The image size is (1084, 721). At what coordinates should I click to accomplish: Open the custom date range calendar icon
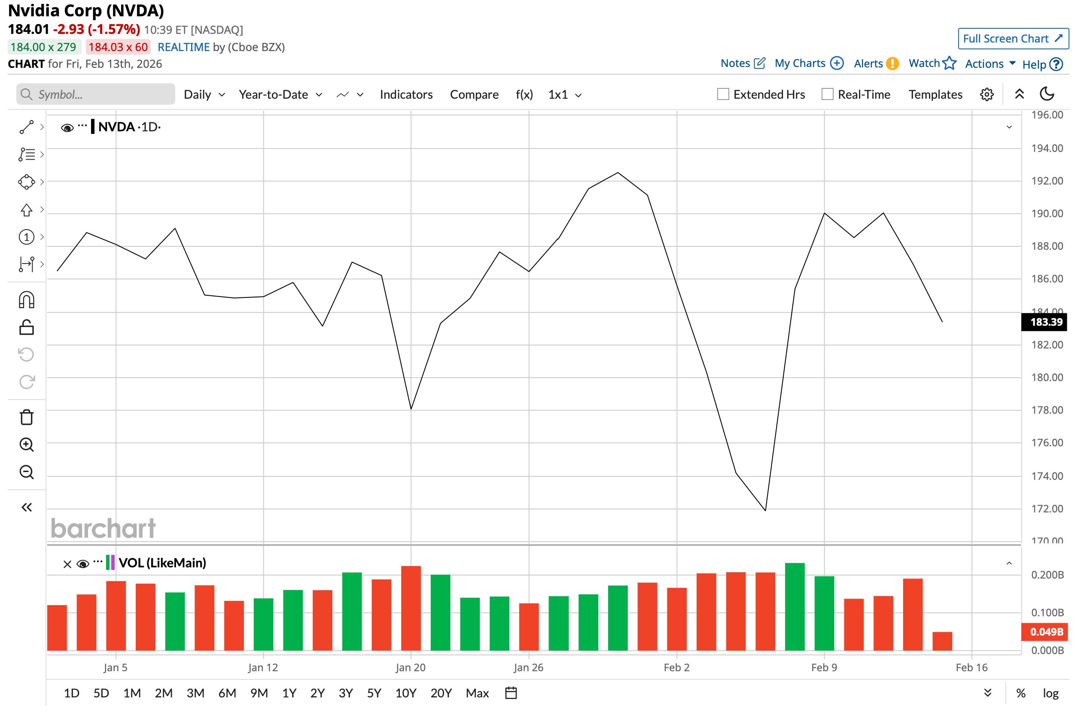(511, 693)
